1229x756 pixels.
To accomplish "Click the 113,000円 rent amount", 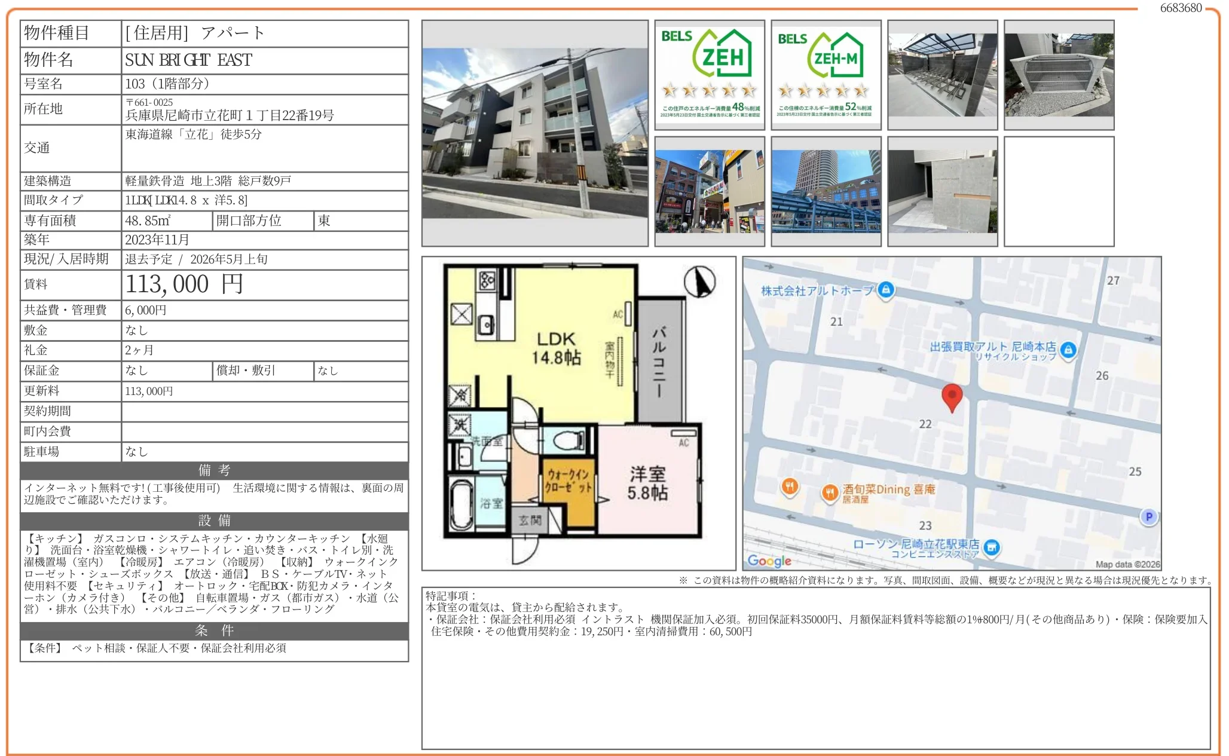I will [x=184, y=284].
